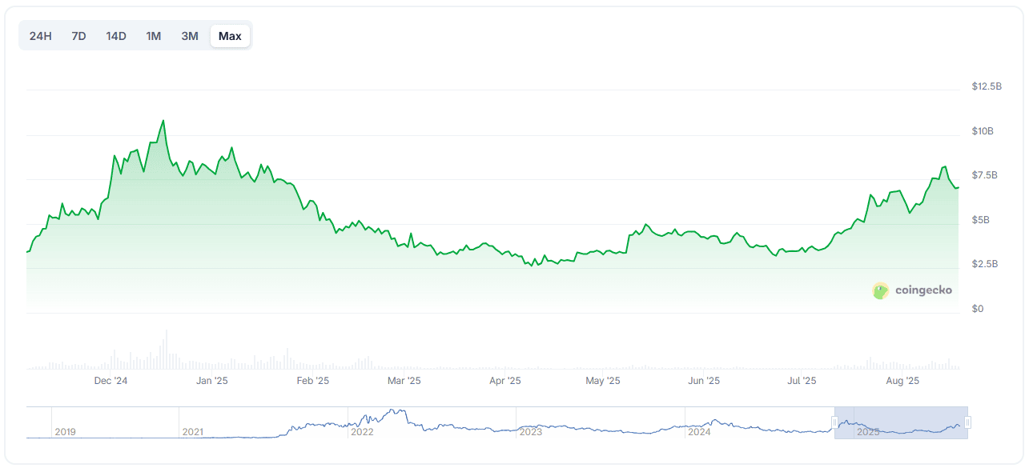Image resolution: width=1029 pixels, height=472 pixels.
Task: Click the 2024 marker in the navigator
Action: [699, 432]
